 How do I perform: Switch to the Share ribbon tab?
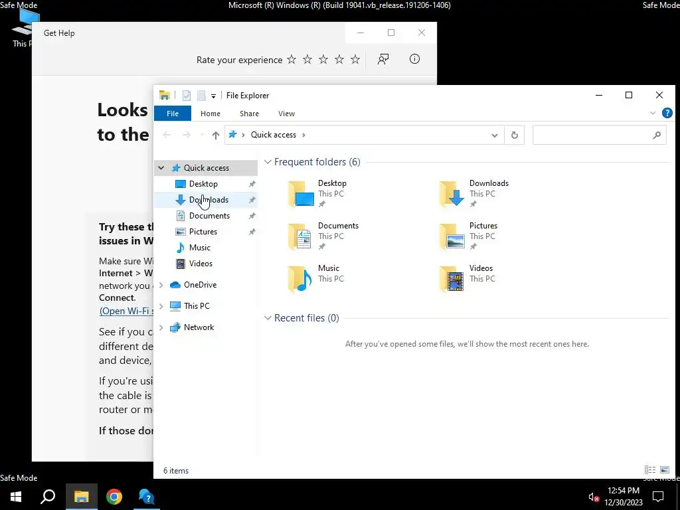point(250,114)
